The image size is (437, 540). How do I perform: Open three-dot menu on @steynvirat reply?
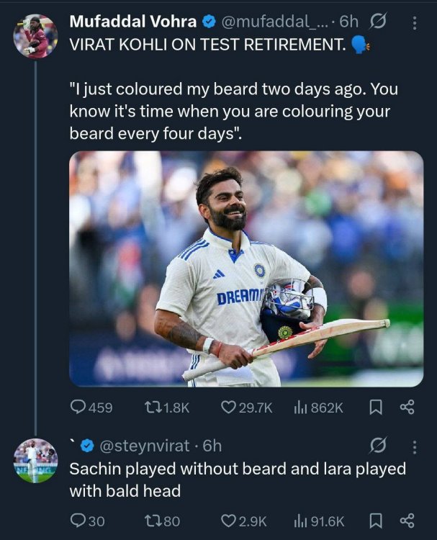pos(415,447)
